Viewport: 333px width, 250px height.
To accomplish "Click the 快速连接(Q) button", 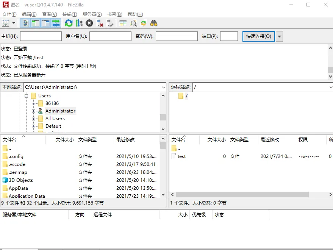I will click(x=258, y=36).
